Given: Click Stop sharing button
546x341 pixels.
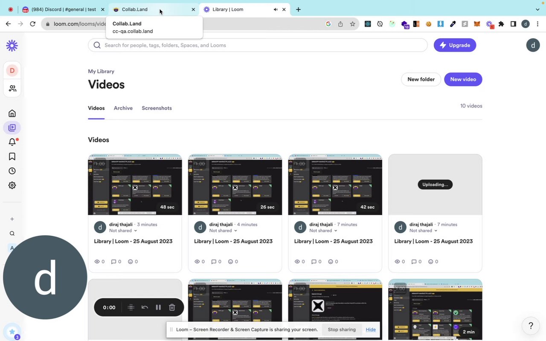Looking at the screenshot, I should point(342,329).
